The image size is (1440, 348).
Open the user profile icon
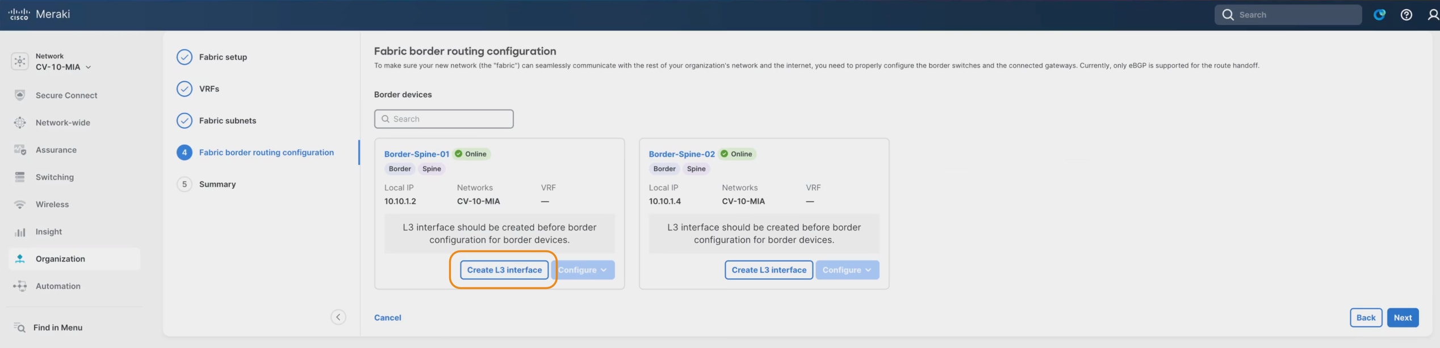[x=1433, y=15]
